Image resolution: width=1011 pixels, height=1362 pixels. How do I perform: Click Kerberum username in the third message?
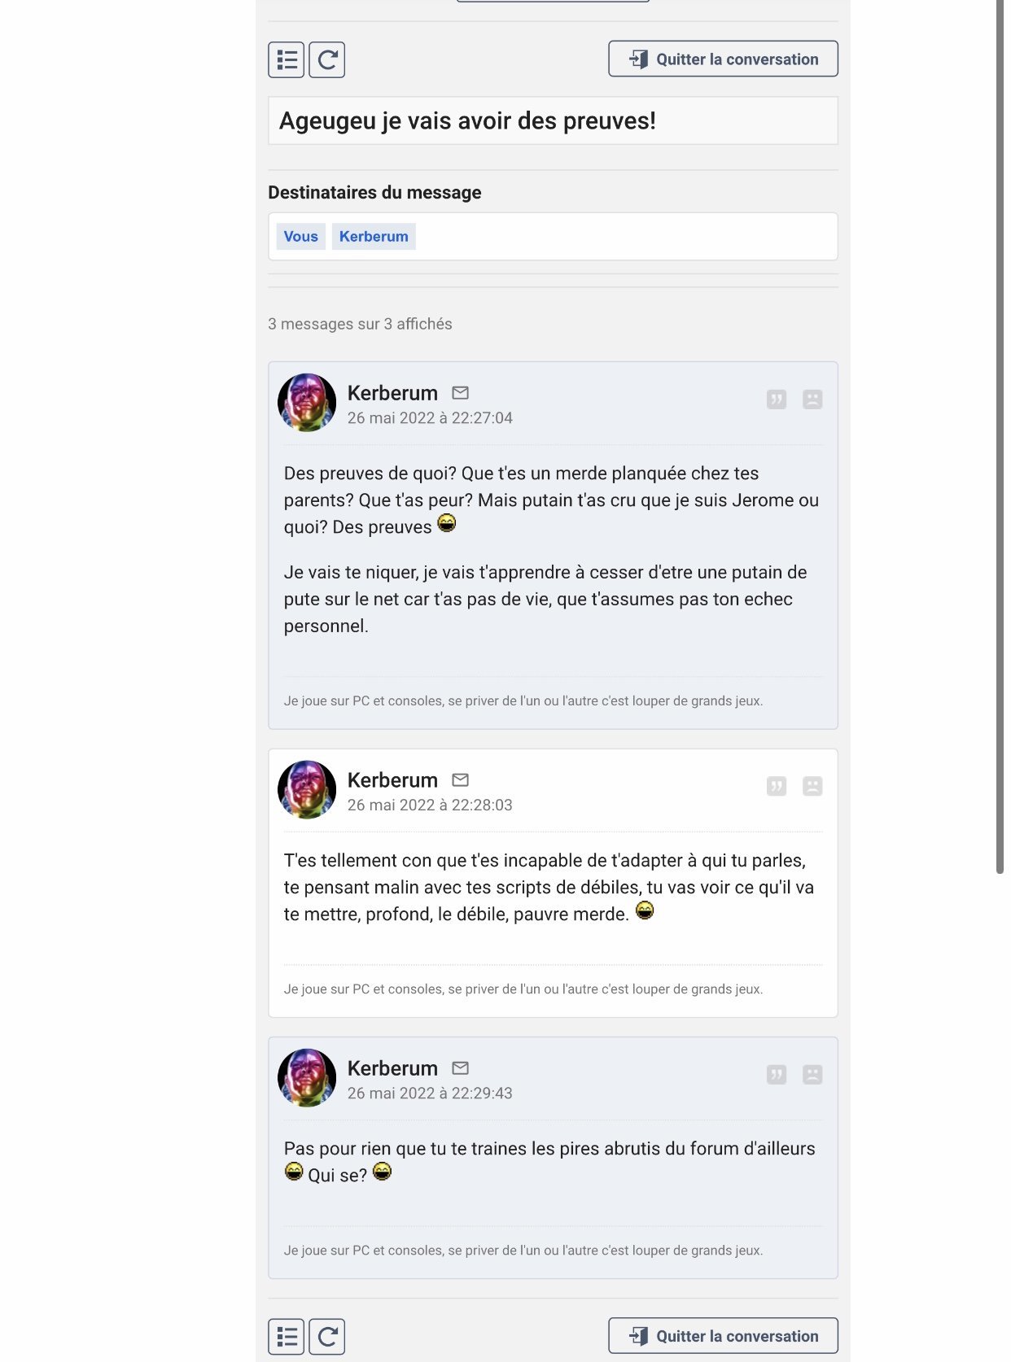point(392,1068)
